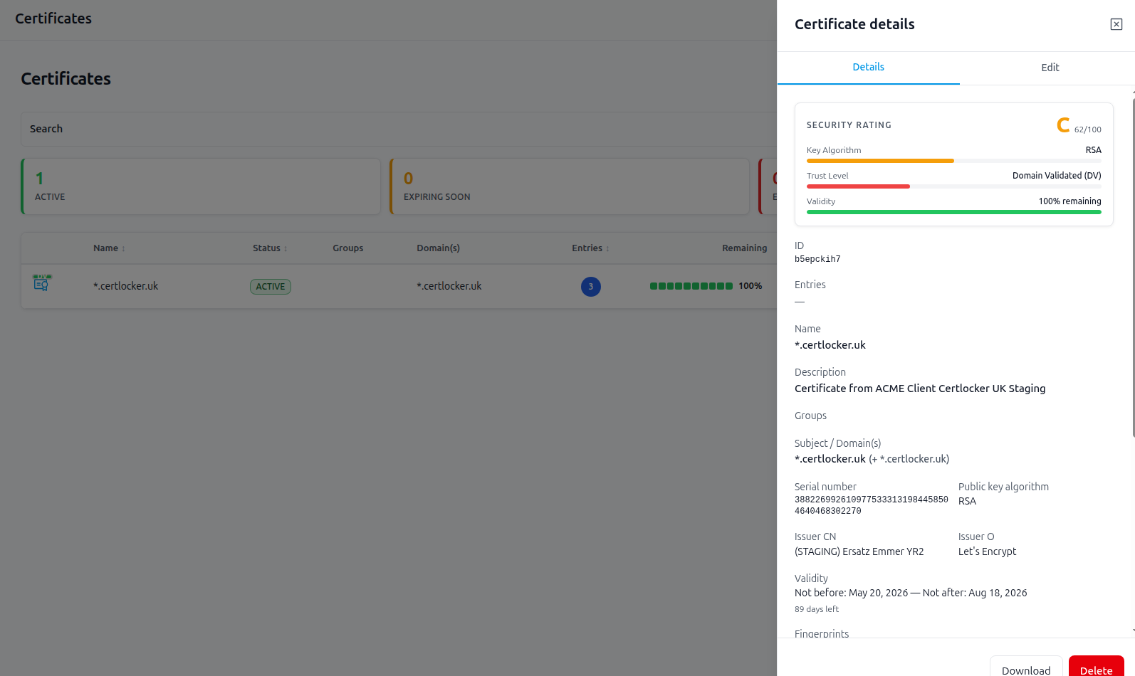Viewport: 1135px width, 676px height.
Task: Open the Edit tab
Action: tap(1050, 68)
